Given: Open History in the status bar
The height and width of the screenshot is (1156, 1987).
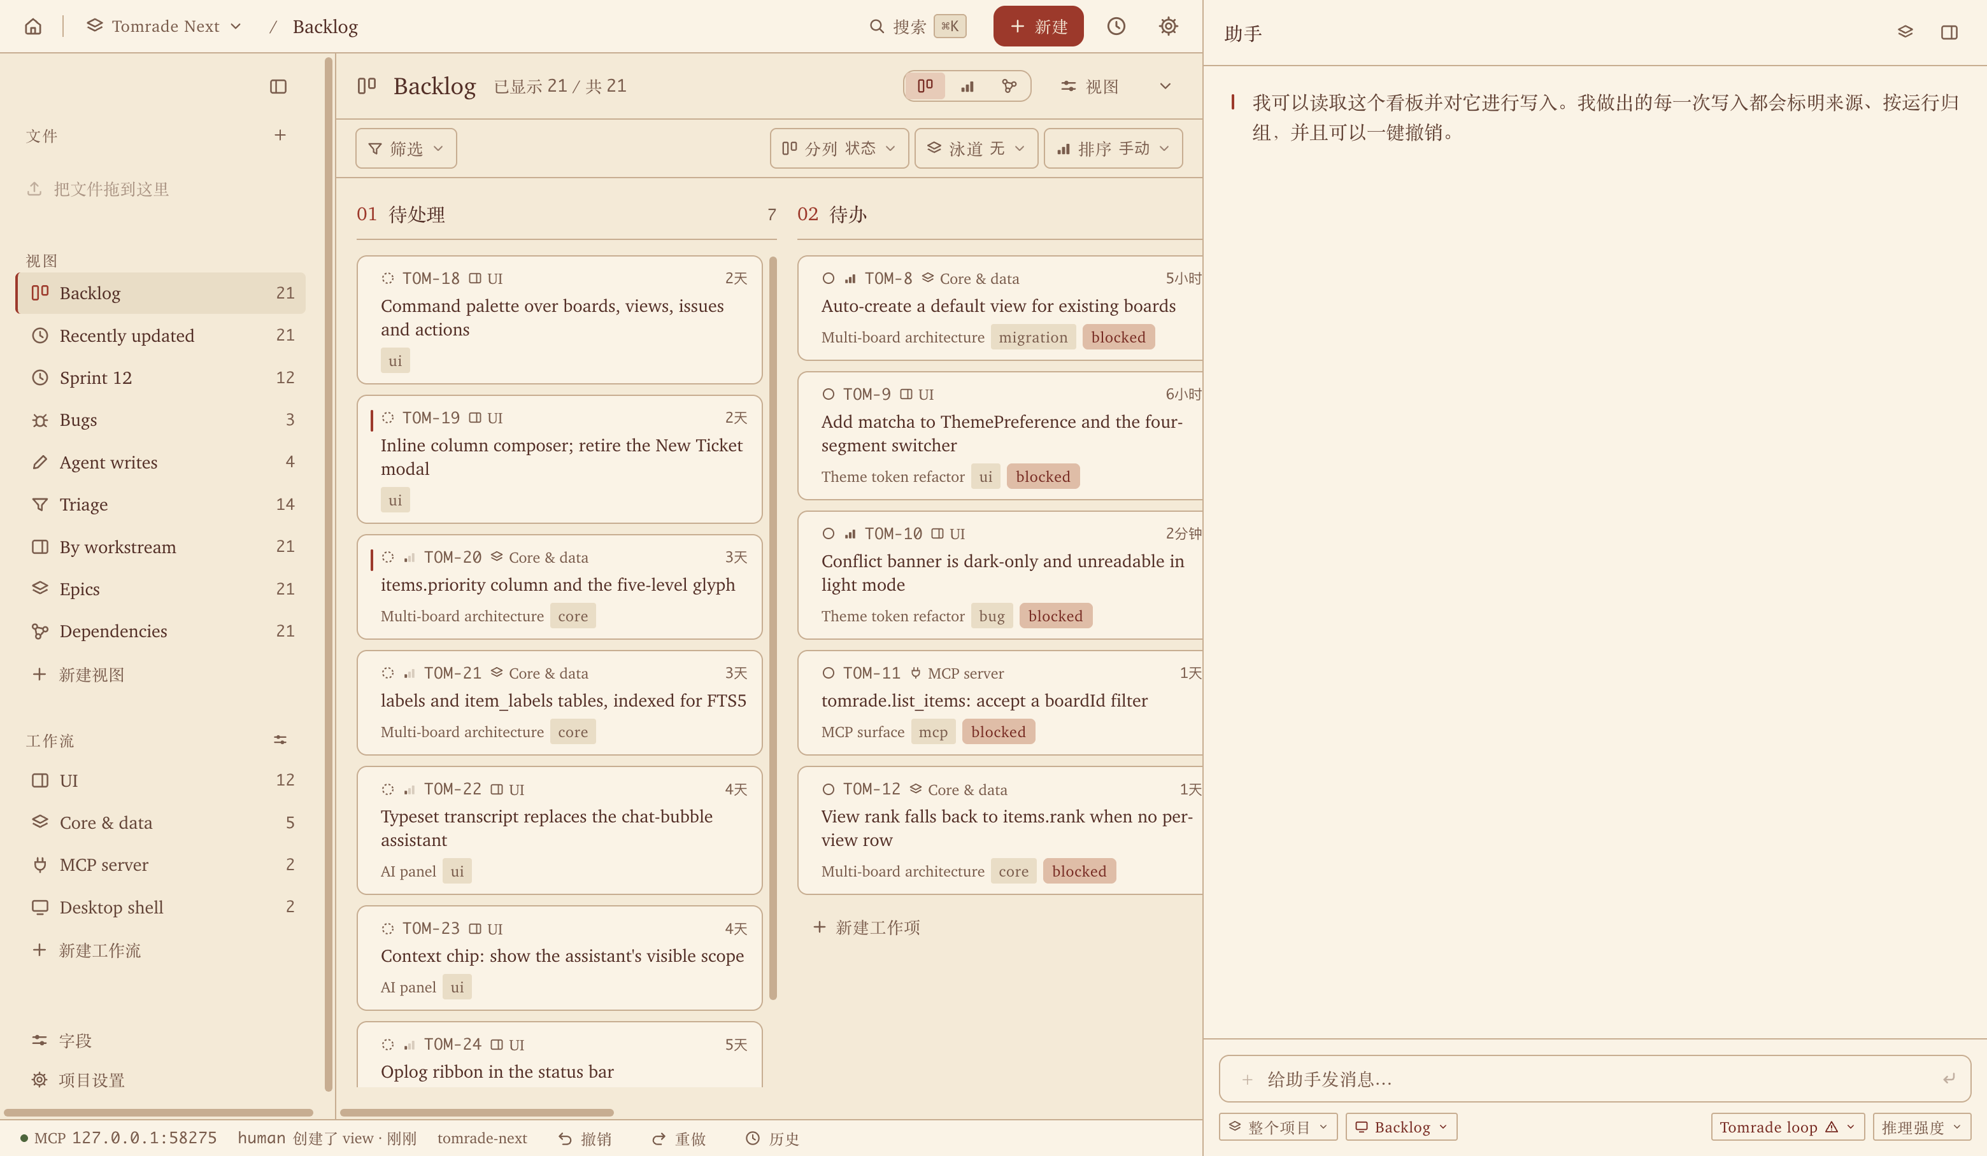Looking at the screenshot, I should coord(773,1139).
